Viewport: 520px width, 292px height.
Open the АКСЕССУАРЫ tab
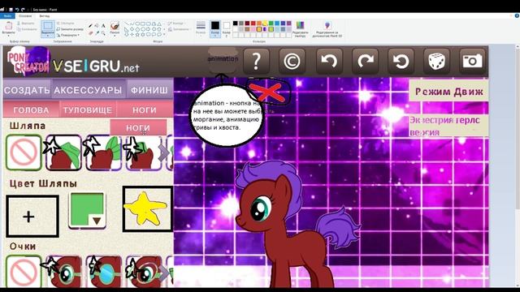[x=89, y=90]
